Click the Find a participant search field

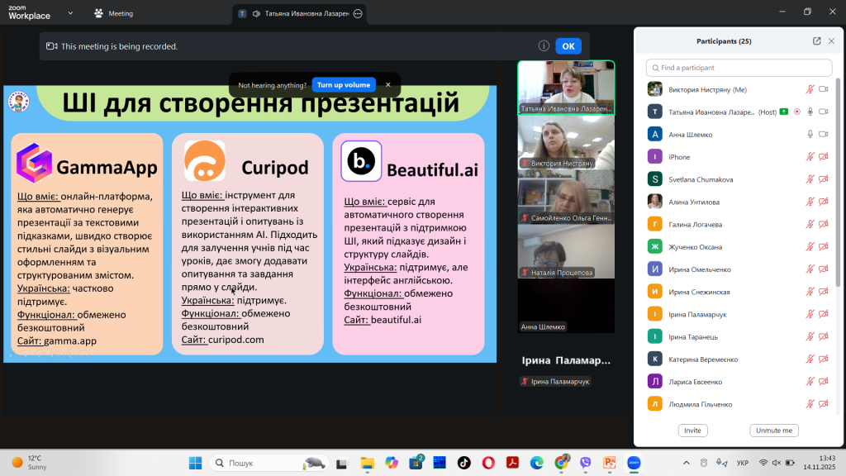(x=739, y=68)
